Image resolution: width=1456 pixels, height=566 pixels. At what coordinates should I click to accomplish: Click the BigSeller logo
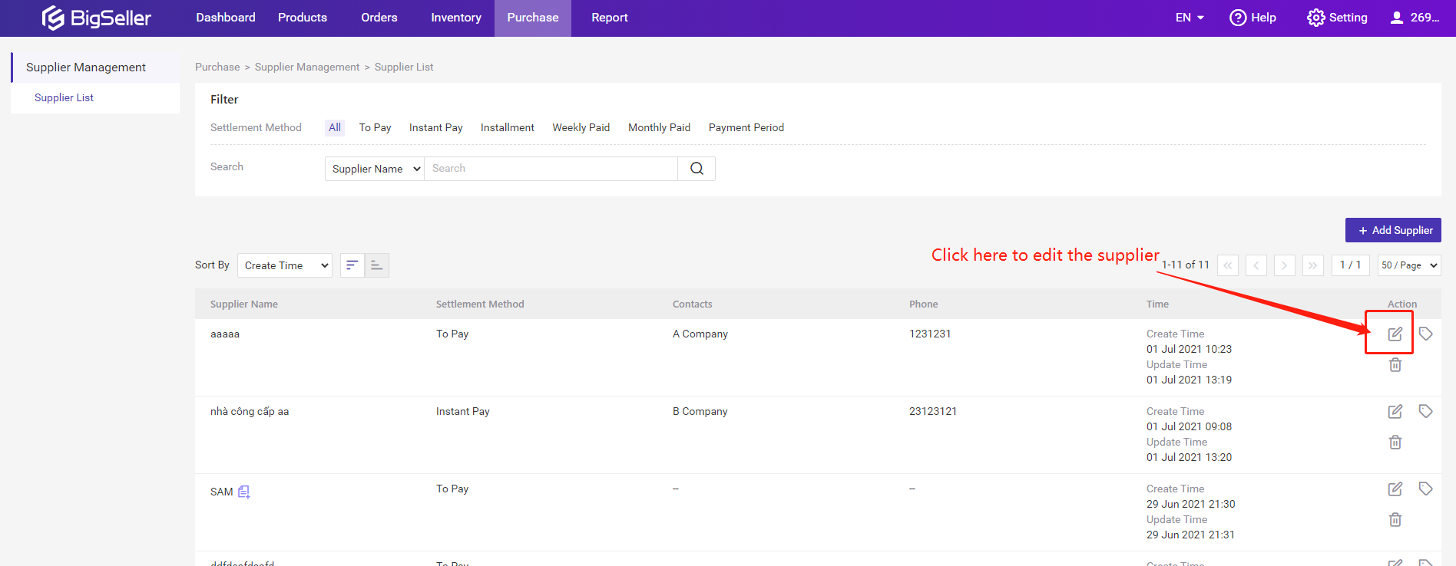click(96, 18)
